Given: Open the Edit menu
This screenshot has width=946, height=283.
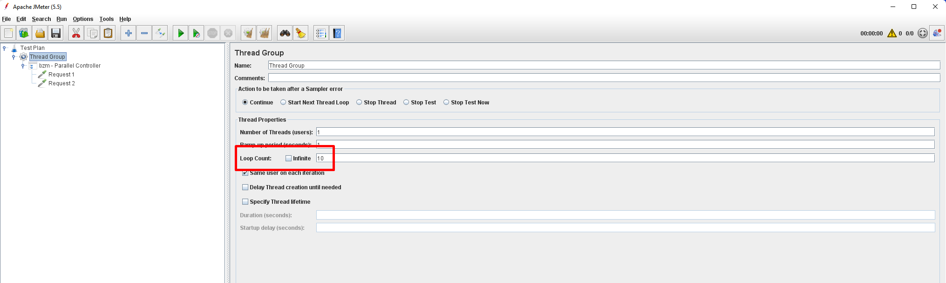Looking at the screenshot, I should click(x=21, y=19).
